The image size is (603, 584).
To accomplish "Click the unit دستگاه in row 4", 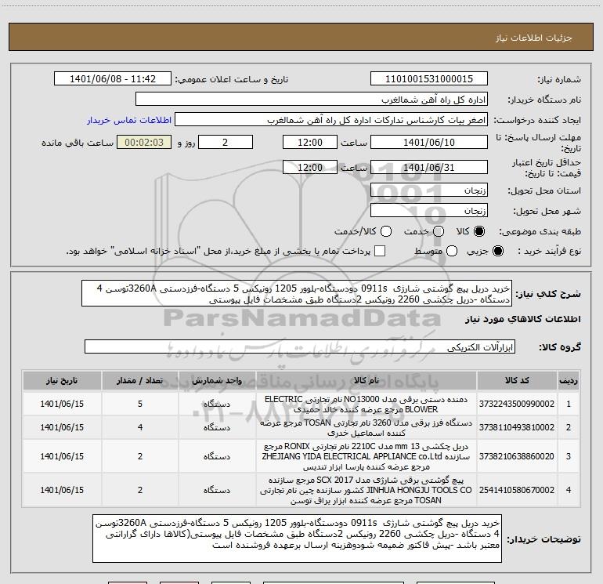I will [217, 490].
